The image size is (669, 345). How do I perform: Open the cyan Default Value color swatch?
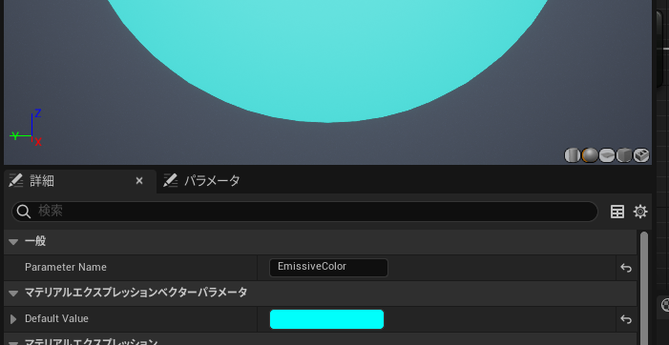pyautogui.click(x=326, y=319)
